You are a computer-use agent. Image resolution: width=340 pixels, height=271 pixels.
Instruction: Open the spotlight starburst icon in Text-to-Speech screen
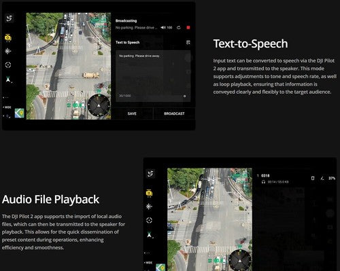point(8,51)
